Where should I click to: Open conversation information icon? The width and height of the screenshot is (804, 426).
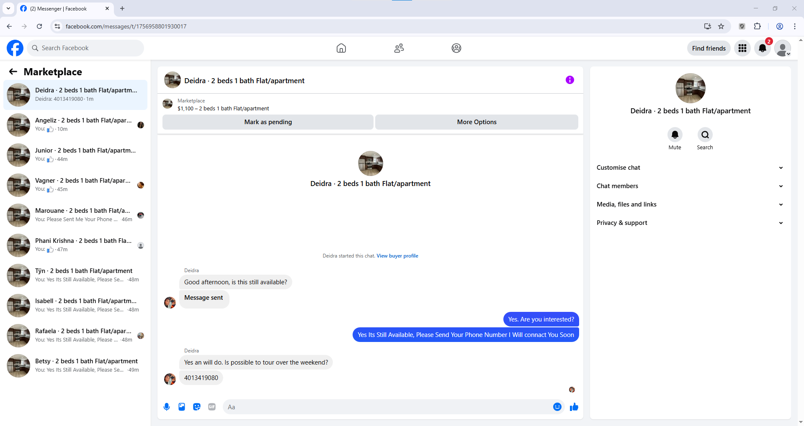[570, 80]
